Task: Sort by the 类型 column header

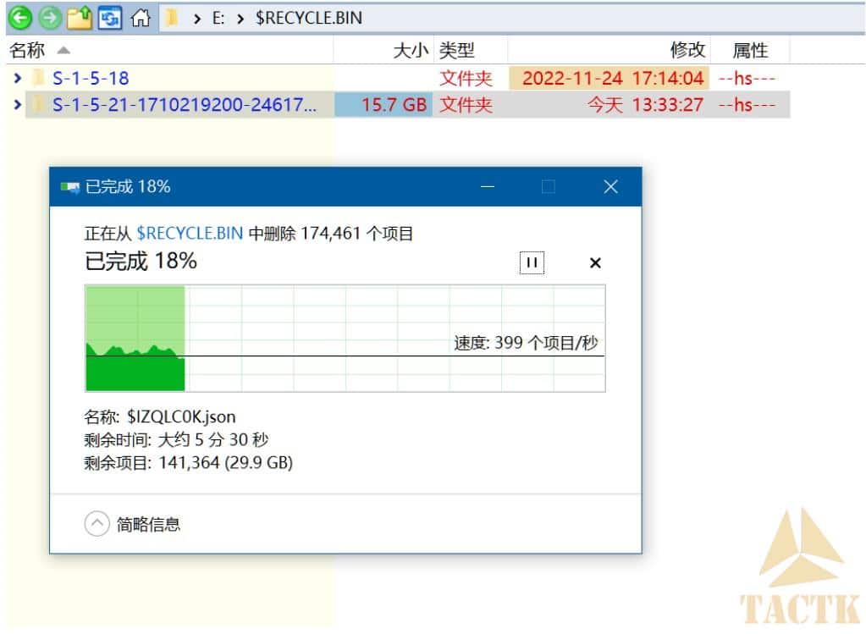Action: pyautogui.click(x=472, y=50)
